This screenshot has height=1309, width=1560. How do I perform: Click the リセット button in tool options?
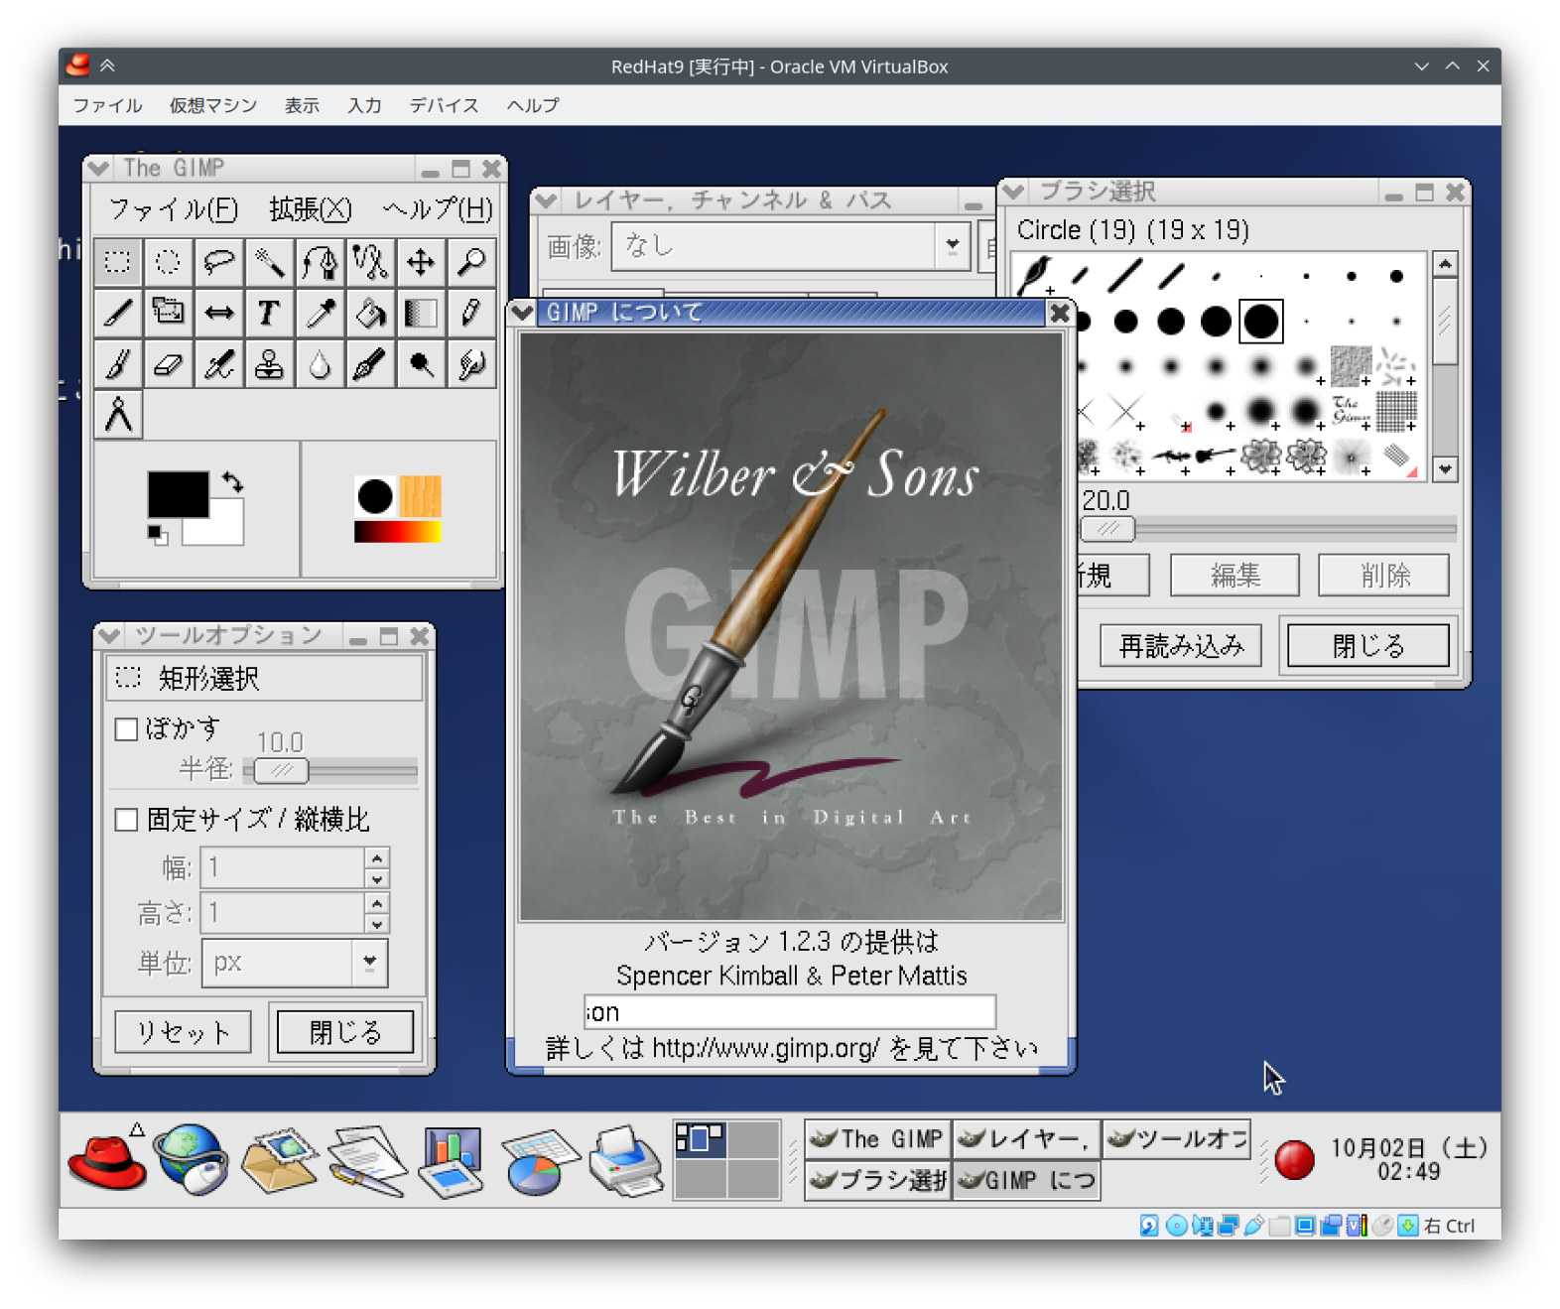(183, 1032)
